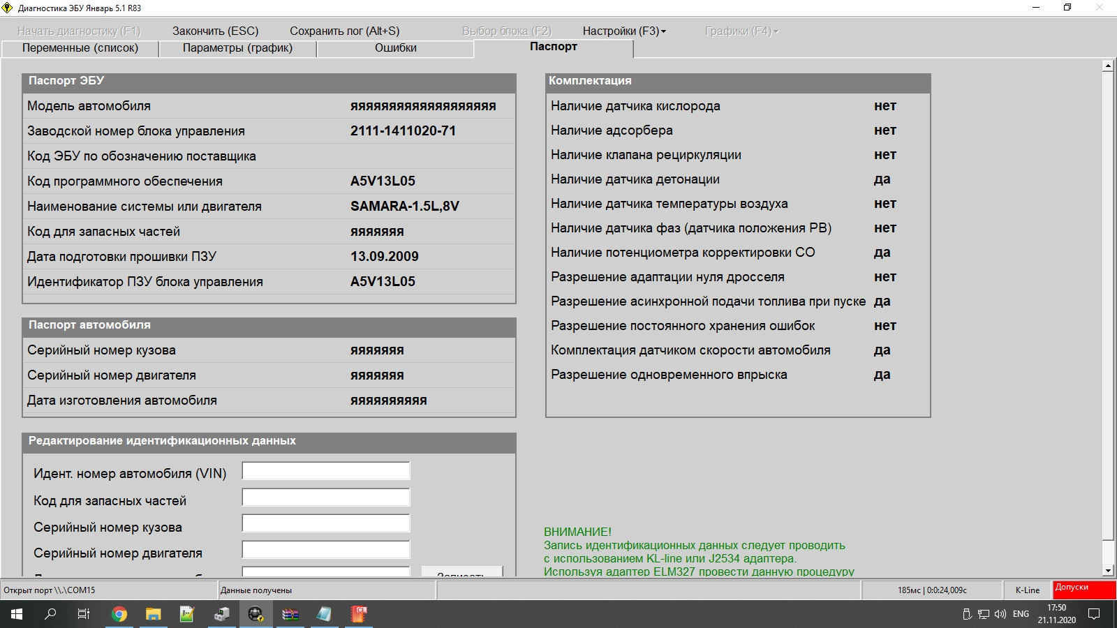Screen dimensions: 1117x628
Task: Open the blue notebook app in taskbar
Action: 324,614
